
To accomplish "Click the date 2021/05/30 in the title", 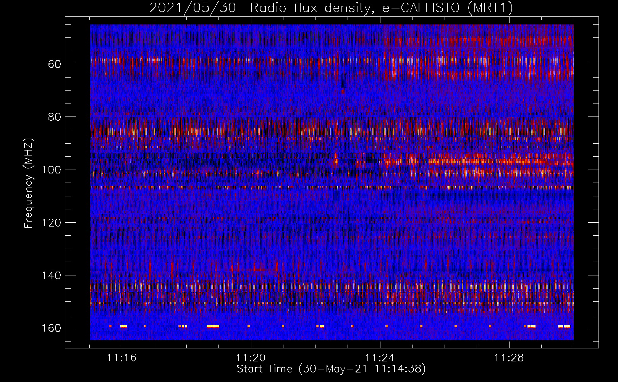I will point(193,8).
